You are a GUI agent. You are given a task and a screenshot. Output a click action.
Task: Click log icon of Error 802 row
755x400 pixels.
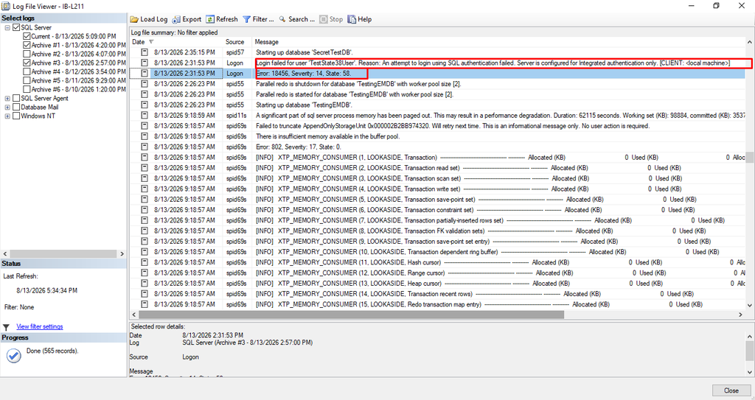coord(144,147)
